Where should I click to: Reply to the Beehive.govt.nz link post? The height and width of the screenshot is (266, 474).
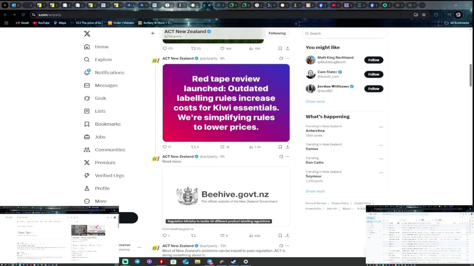coord(165,236)
